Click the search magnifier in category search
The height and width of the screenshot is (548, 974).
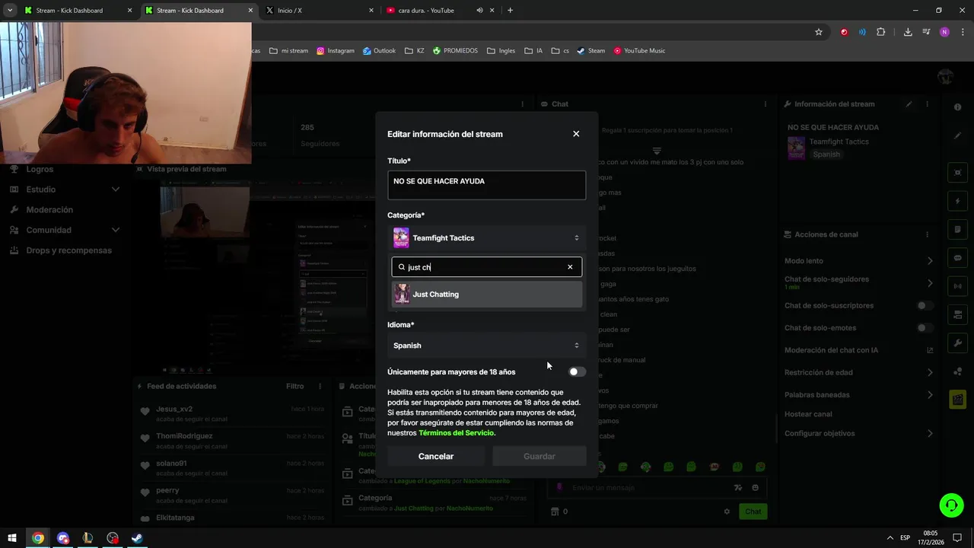402,267
